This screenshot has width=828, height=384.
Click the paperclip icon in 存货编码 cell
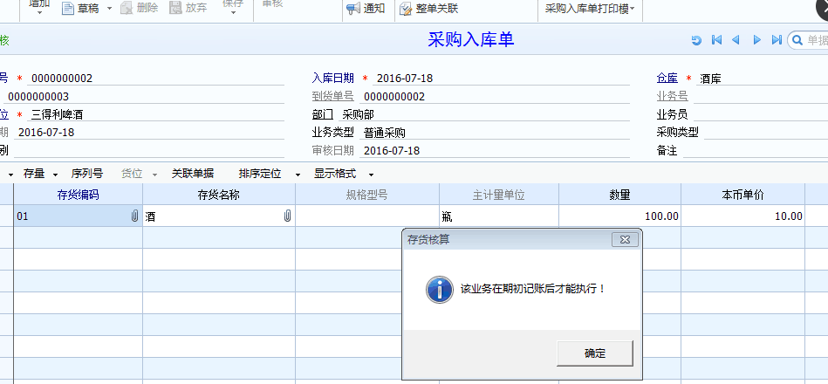[134, 216]
